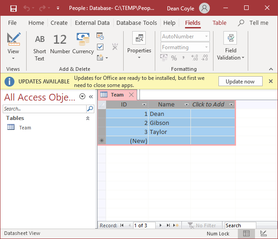The image size is (278, 239).
Task: Add a Yes/No checkbox field
Action: [100, 47]
